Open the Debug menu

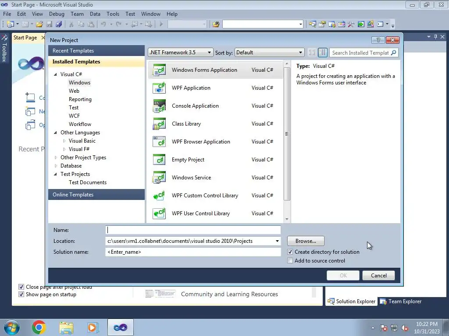pyautogui.click(x=57, y=14)
